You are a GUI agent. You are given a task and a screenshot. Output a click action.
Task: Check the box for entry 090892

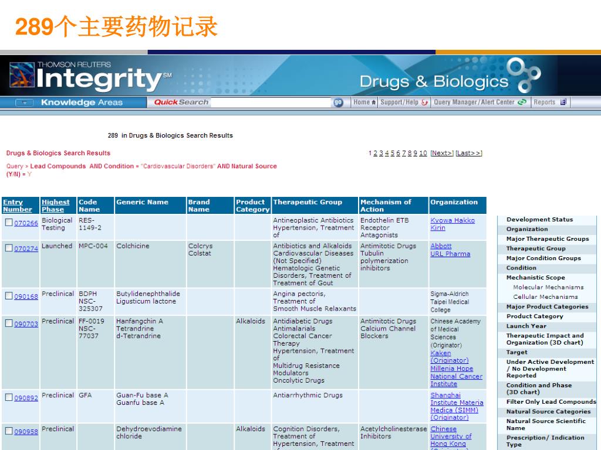(x=9, y=397)
